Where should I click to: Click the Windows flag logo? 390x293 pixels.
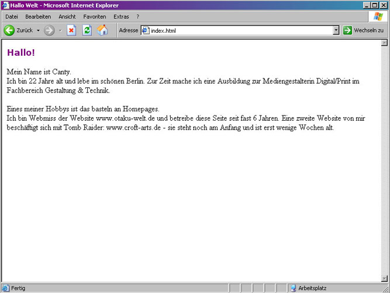coord(378,16)
